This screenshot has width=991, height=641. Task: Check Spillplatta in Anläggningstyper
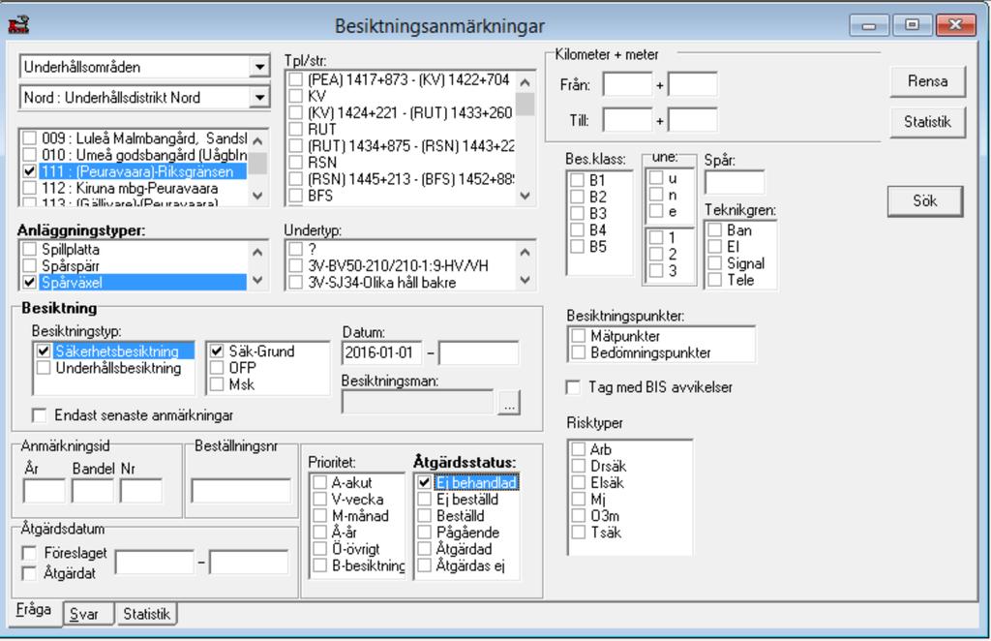click(x=29, y=249)
